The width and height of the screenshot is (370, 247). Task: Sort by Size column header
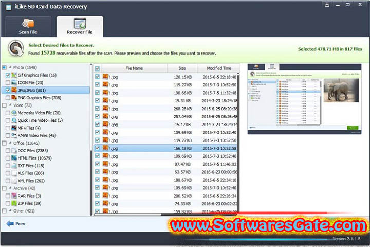click(x=182, y=68)
